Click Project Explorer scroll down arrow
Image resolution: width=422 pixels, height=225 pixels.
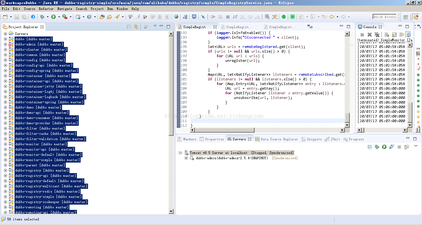(x=171, y=211)
